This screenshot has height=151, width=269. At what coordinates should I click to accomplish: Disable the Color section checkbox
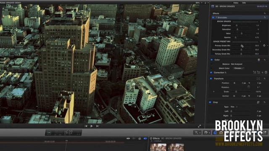(x=211, y=60)
